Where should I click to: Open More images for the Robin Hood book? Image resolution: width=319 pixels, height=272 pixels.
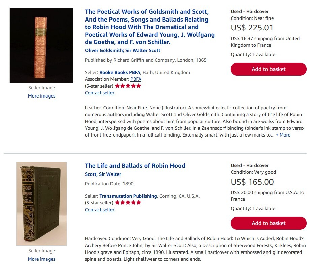click(x=41, y=259)
